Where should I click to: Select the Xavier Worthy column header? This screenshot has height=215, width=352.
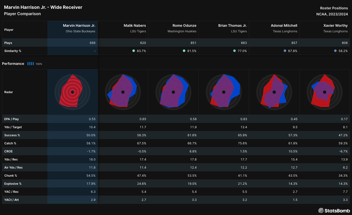click(325, 30)
